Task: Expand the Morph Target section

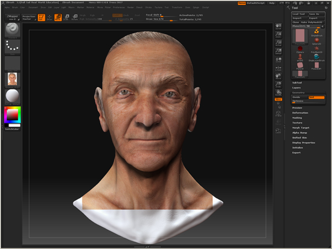Action: [x=300, y=127]
